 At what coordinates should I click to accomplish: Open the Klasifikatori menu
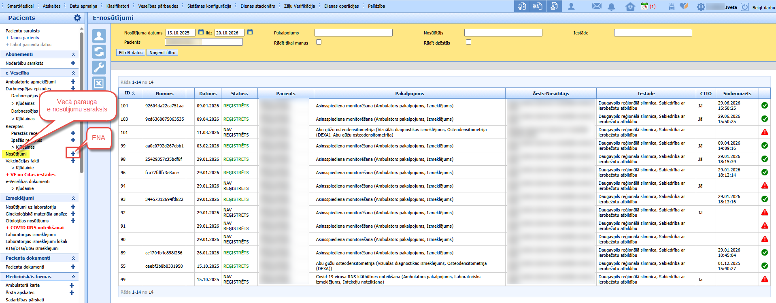tap(118, 6)
